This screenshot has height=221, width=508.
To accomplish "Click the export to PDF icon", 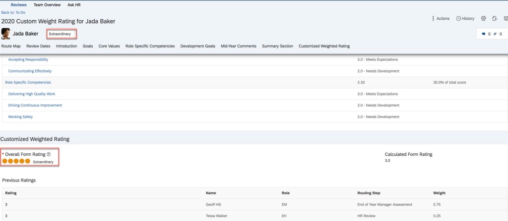I will (495, 18).
